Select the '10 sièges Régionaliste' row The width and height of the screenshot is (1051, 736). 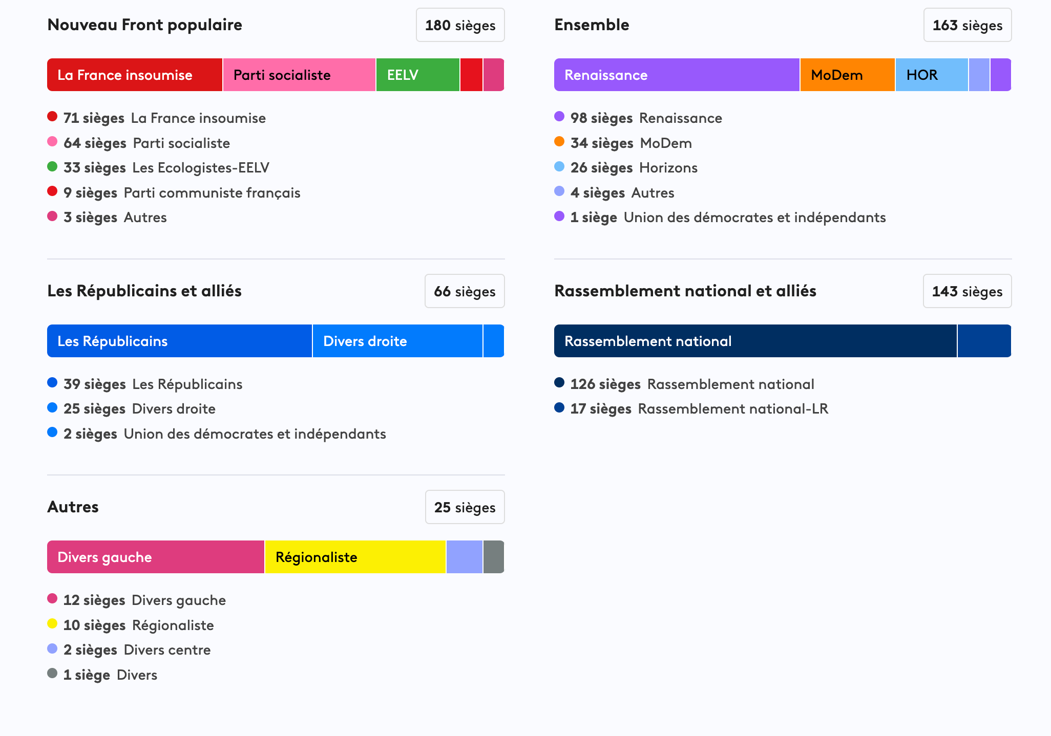point(131,625)
